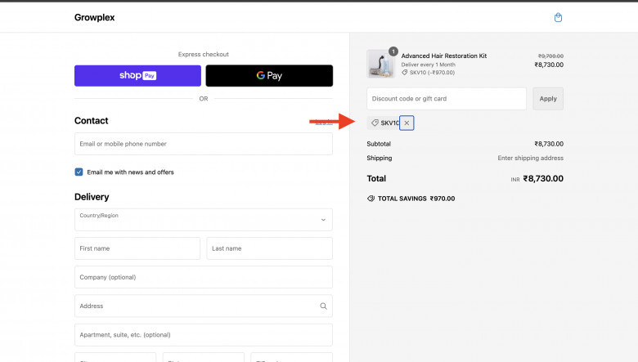This screenshot has height=362, width=638.
Task: Open the Growplex store home link
Action: 94,17
